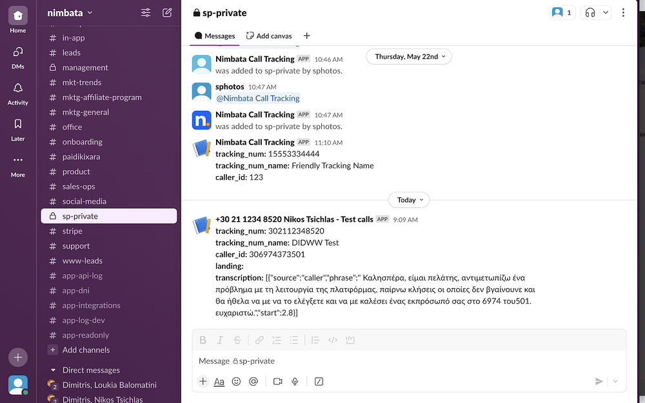Open Nikos Tsichlas - Test calls sender name
This screenshot has width=645, height=403.
click(x=294, y=219)
